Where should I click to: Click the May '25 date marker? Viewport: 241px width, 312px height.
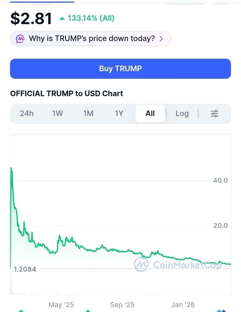61,305
